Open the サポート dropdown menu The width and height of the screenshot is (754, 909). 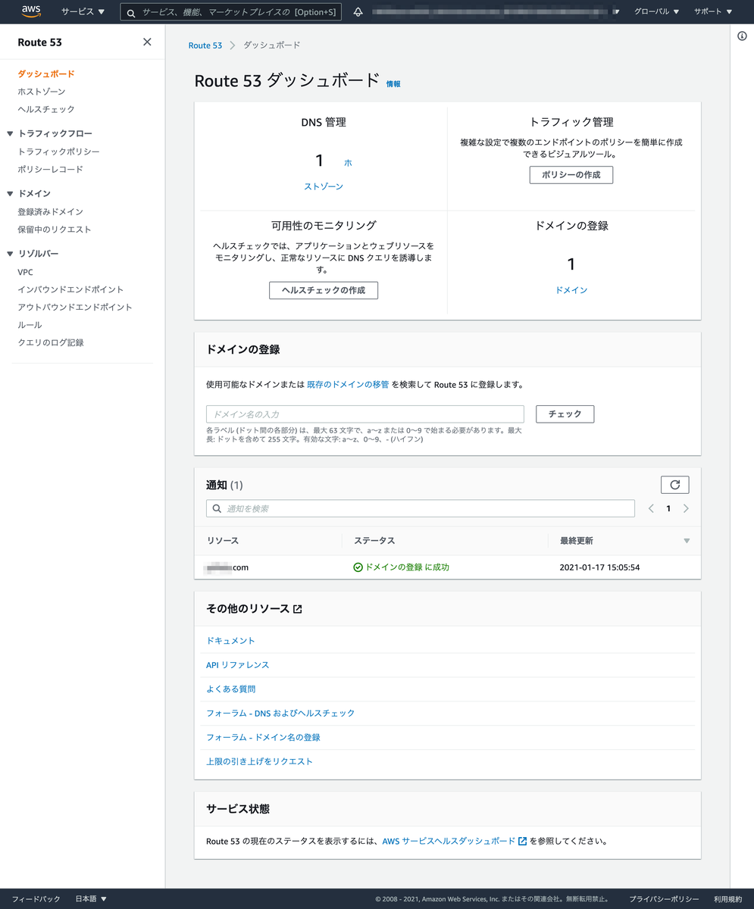coord(713,11)
